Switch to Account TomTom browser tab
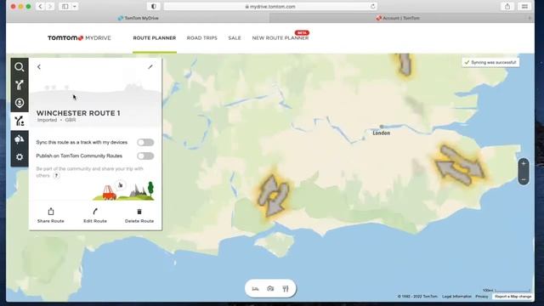Image resolution: width=544 pixels, height=306 pixels. coord(398,18)
